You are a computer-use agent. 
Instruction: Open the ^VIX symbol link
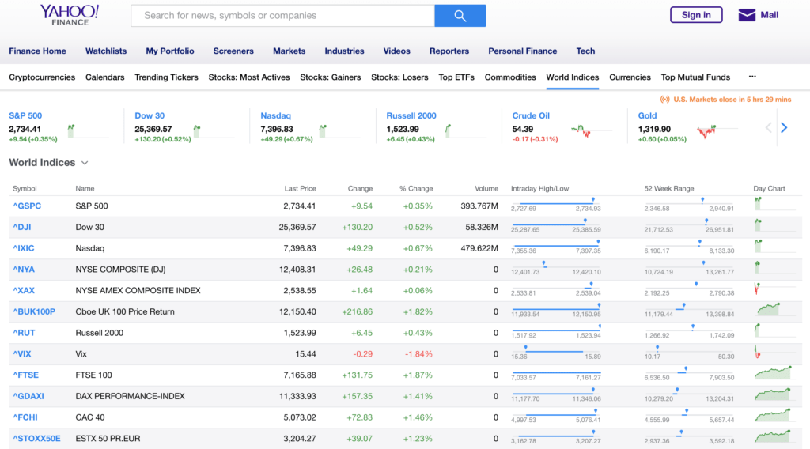(22, 354)
